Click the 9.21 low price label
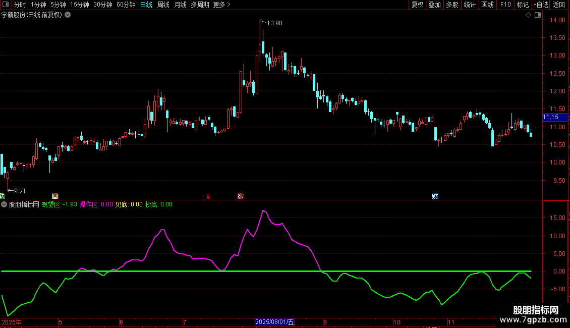The height and width of the screenshot is (328, 570). pos(20,191)
